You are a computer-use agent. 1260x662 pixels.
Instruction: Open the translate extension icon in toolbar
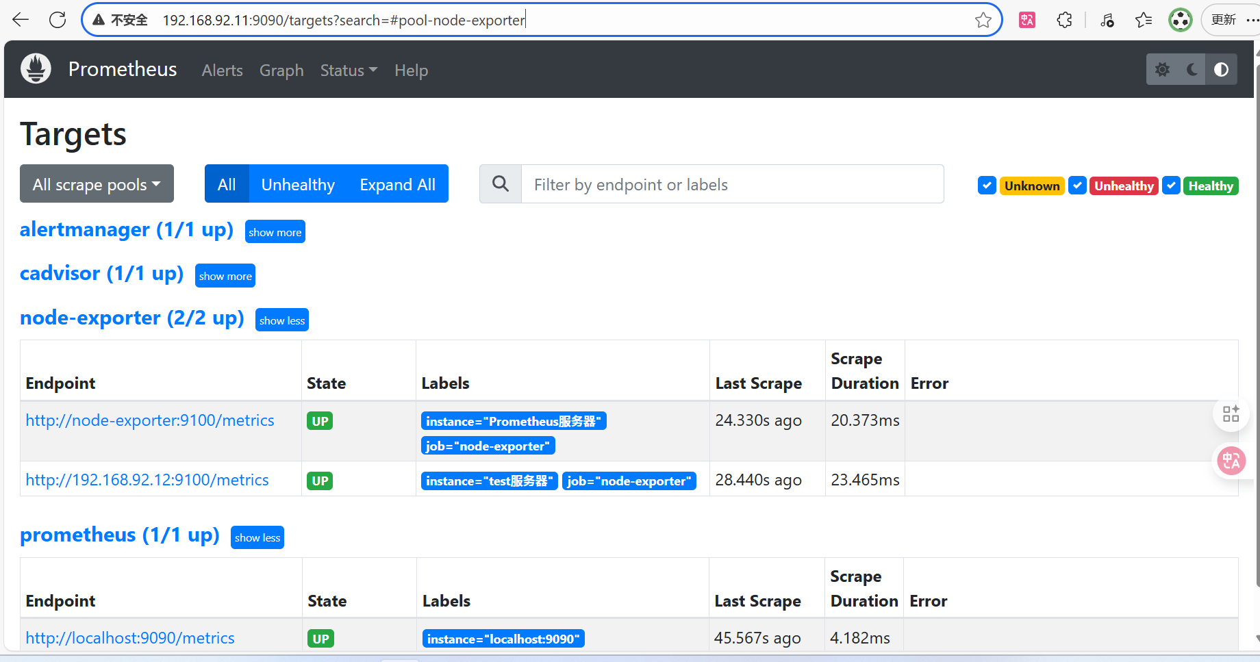tap(1027, 20)
